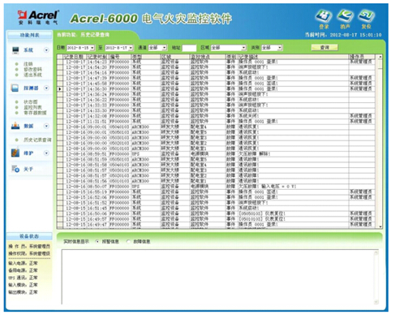
Task: Click the 数据 data chart icon
Action: tap(15, 126)
